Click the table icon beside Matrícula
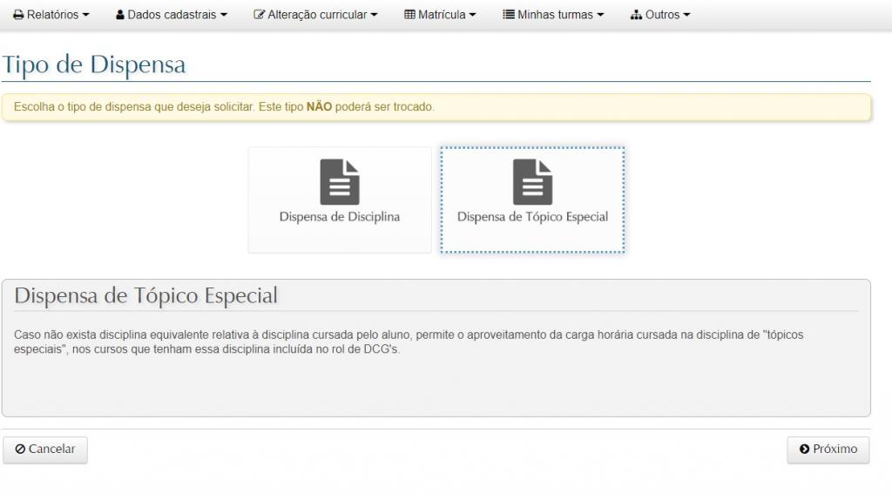Image resolution: width=892 pixels, height=494 pixels. pos(409,15)
